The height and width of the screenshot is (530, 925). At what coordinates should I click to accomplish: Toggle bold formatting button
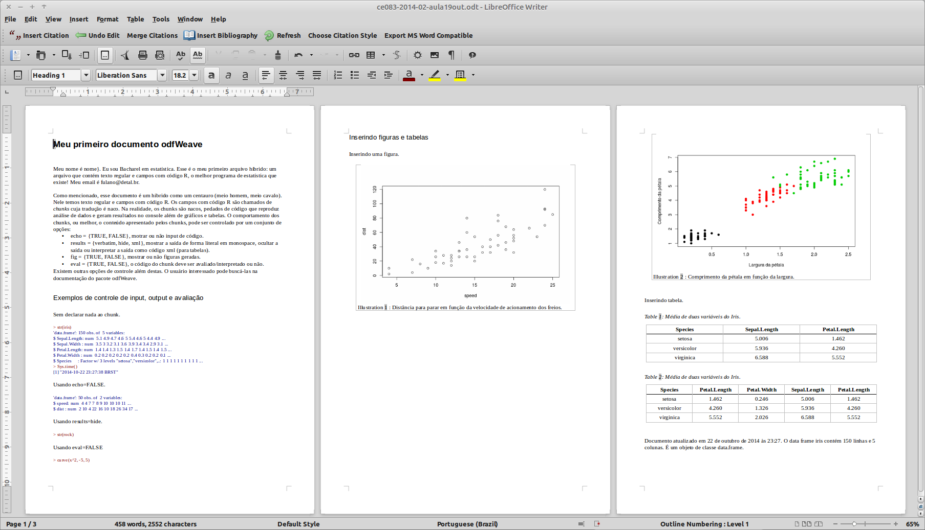211,75
